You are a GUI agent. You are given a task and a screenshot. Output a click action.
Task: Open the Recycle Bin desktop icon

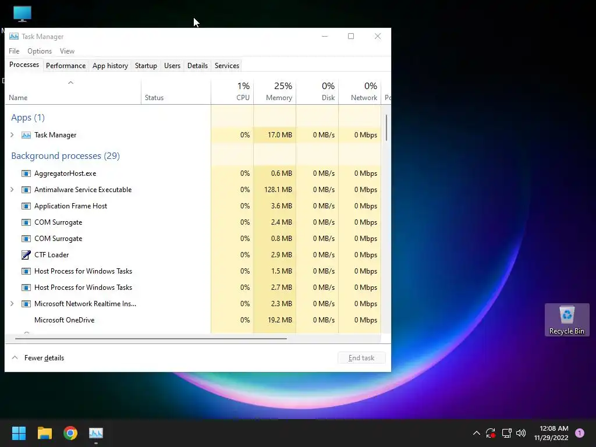click(x=567, y=320)
